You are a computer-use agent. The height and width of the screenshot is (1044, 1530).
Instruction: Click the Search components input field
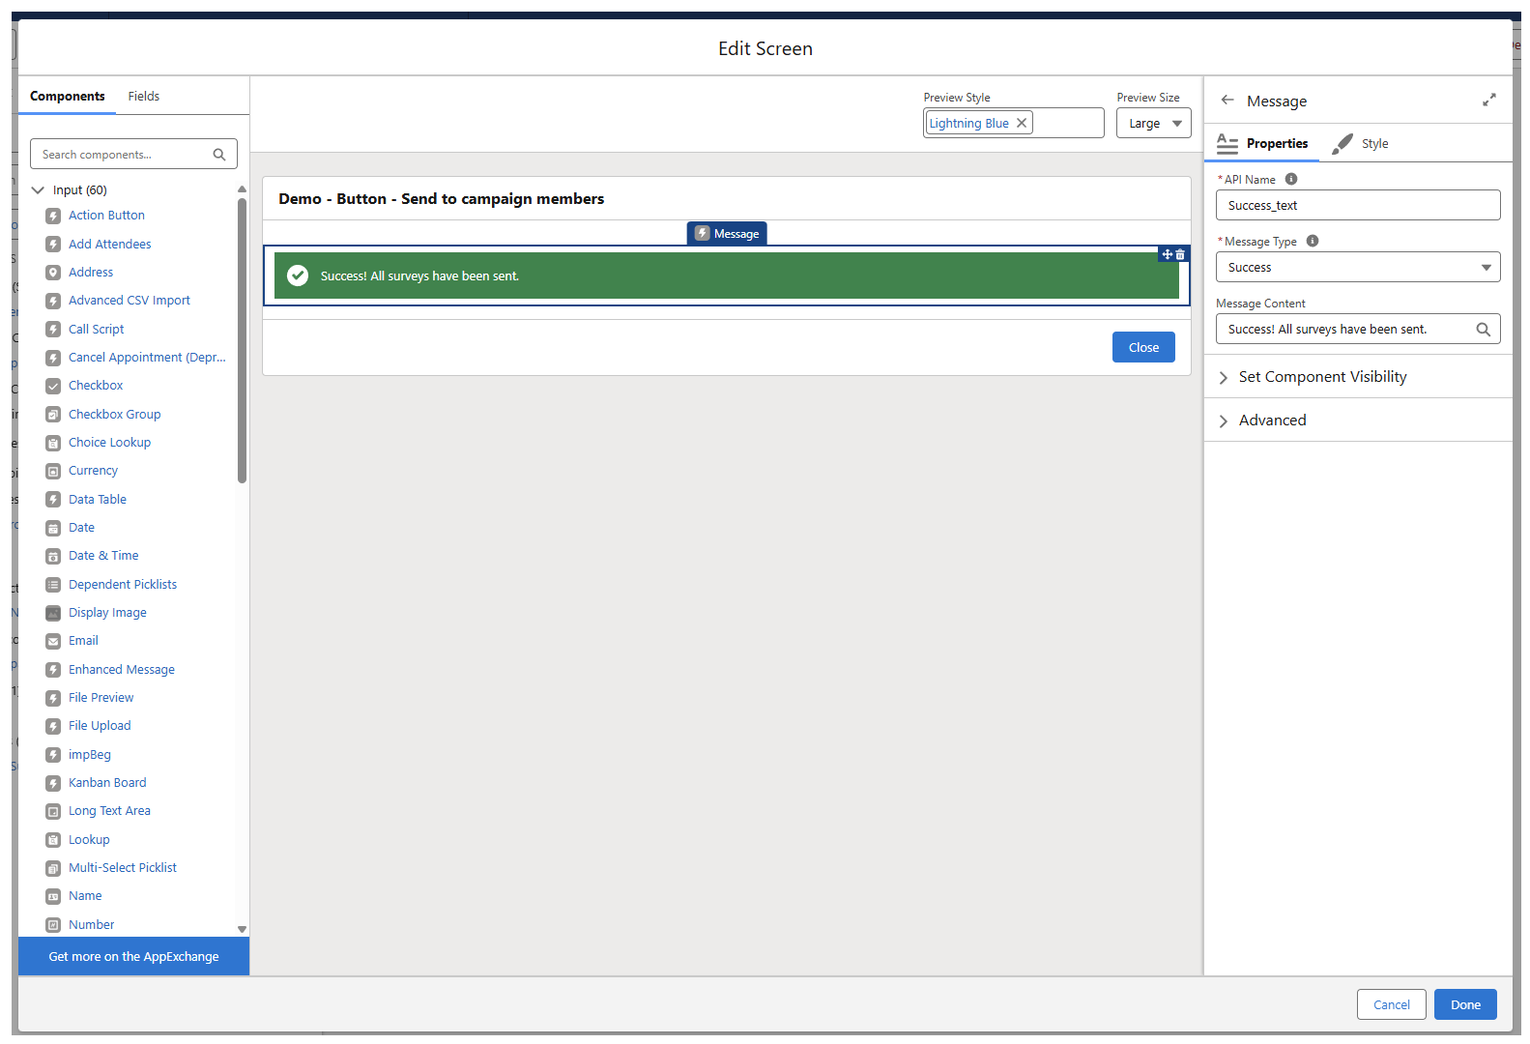(x=124, y=155)
